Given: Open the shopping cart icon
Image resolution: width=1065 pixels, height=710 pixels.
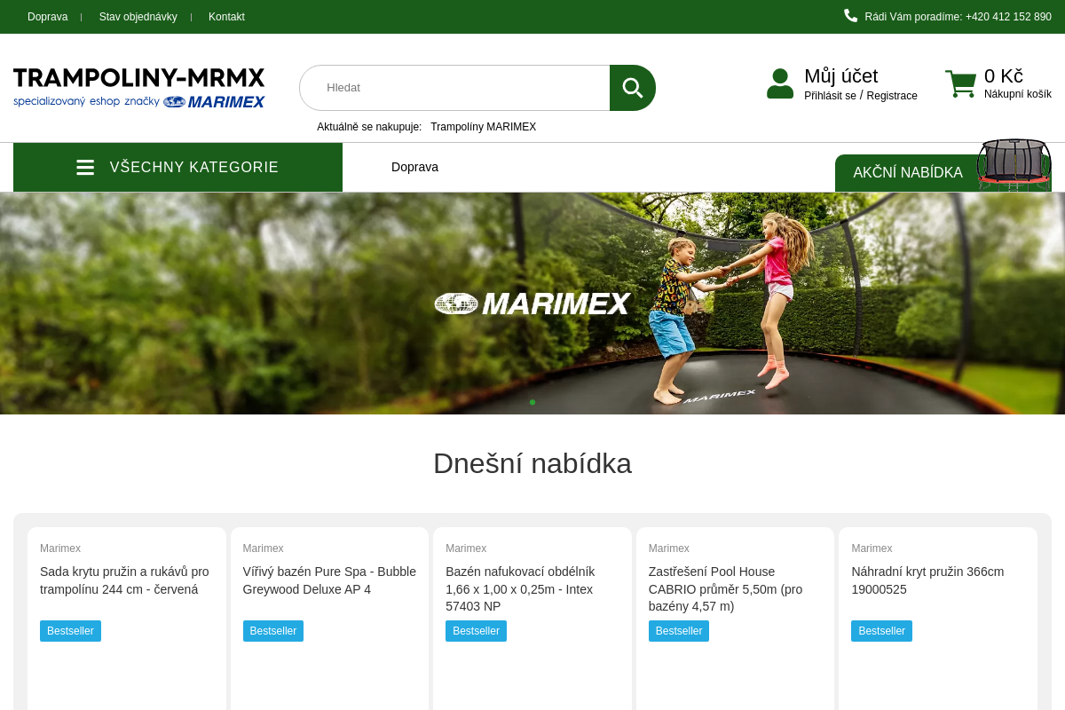Looking at the screenshot, I should tap(960, 84).
